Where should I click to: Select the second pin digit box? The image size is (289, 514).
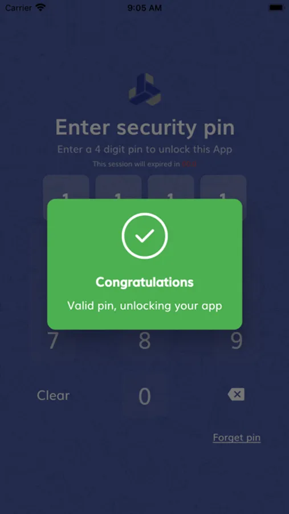pyautogui.click(x=118, y=198)
